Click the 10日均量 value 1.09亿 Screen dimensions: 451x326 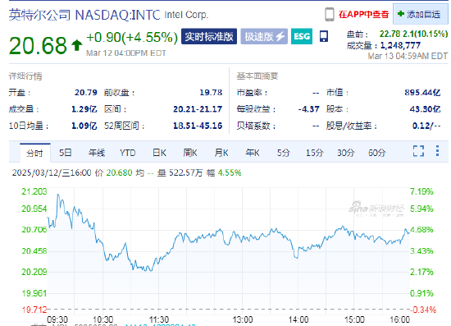pos(84,126)
